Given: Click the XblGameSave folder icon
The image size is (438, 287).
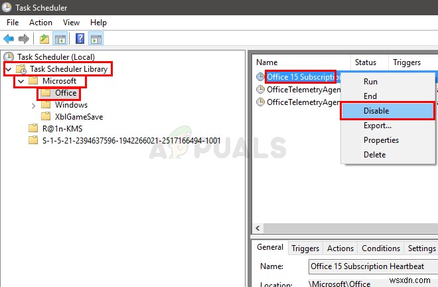Looking at the screenshot, I should 46,116.
